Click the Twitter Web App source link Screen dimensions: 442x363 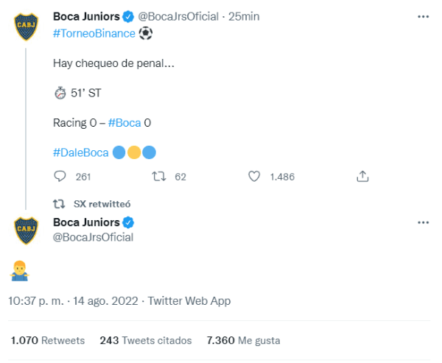click(189, 300)
